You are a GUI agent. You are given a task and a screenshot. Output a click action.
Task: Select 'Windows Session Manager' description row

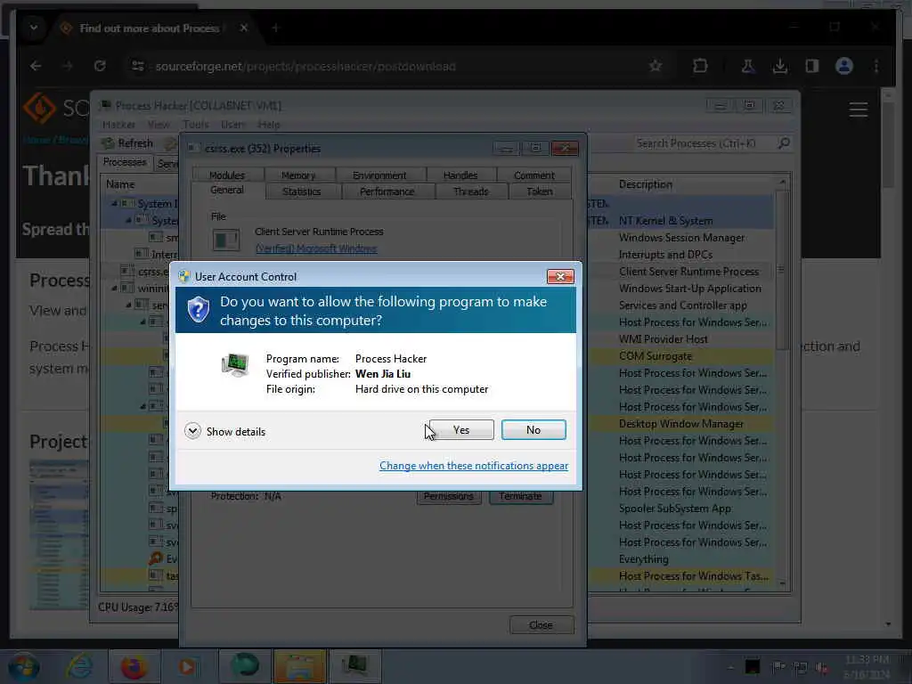[x=681, y=237]
